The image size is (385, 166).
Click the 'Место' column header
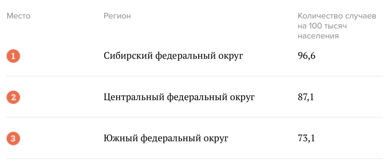tap(19, 16)
